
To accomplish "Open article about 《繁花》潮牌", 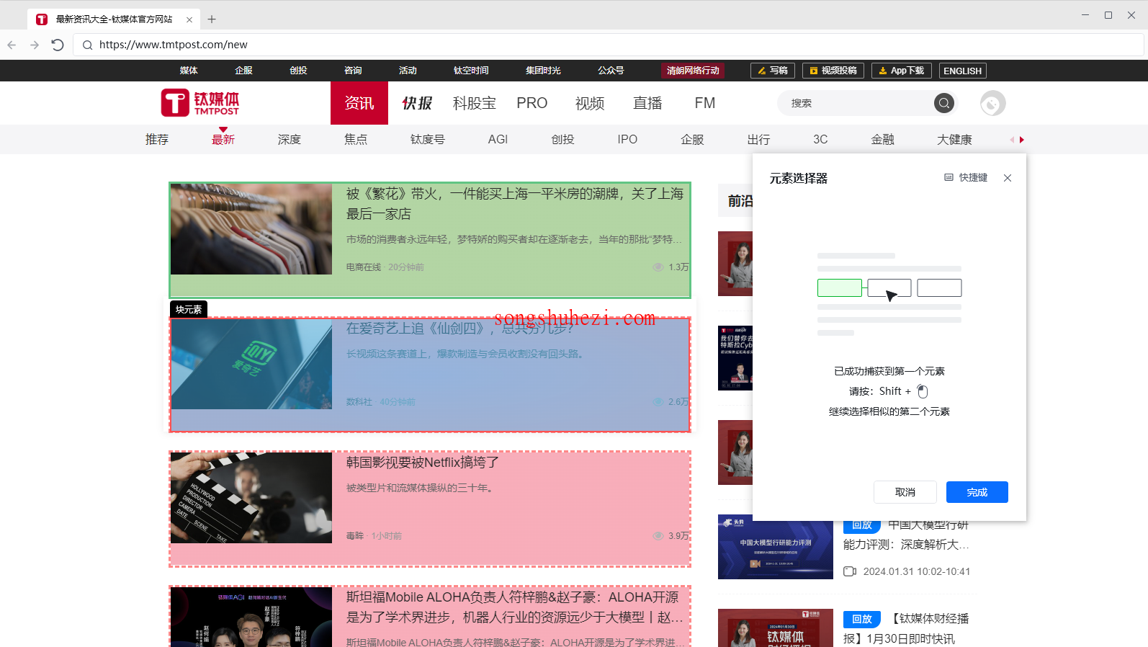I will [x=514, y=204].
